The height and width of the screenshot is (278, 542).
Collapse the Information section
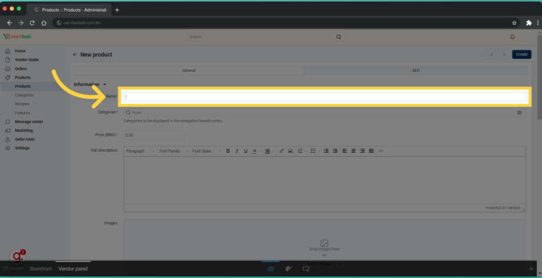(x=105, y=85)
